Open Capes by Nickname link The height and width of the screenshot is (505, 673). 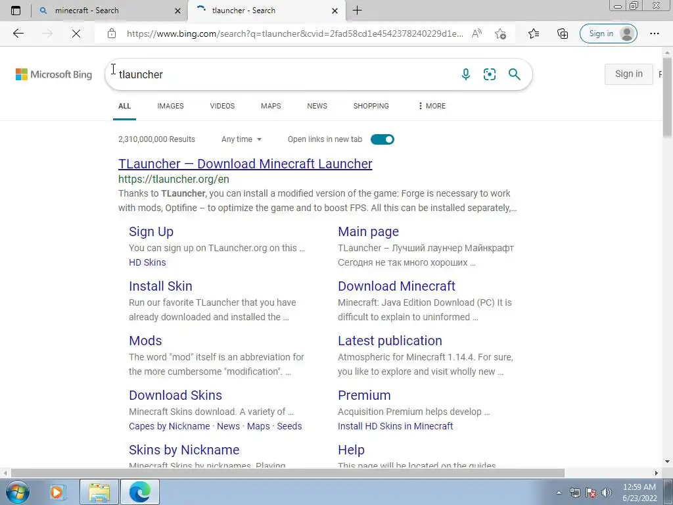[x=170, y=426]
